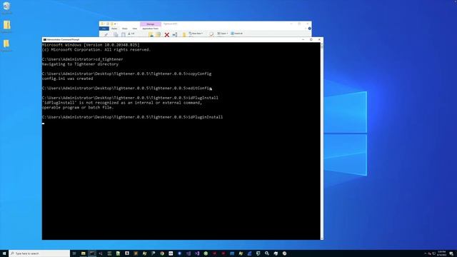
Task: Click the Copy to icon in Explorer ribbon
Action: (158, 35)
